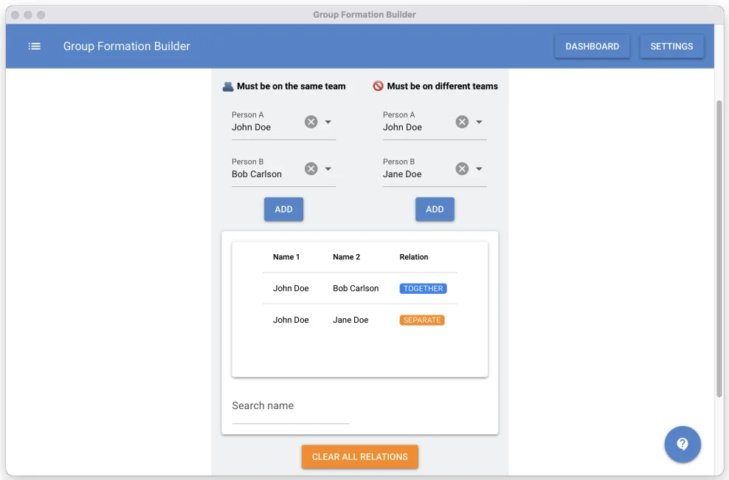Open the help question-mark floating button
Image resolution: width=729 pixels, height=480 pixels.
[x=682, y=445]
